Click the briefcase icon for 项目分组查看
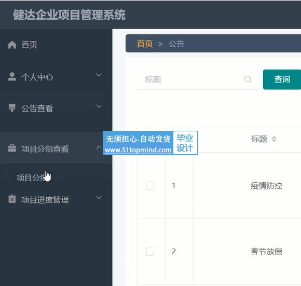The height and width of the screenshot is (286, 301). pyautogui.click(x=12, y=148)
